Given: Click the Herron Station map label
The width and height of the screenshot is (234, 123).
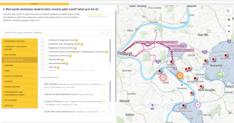Looking at the screenshot, I should [x=145, y=42].
